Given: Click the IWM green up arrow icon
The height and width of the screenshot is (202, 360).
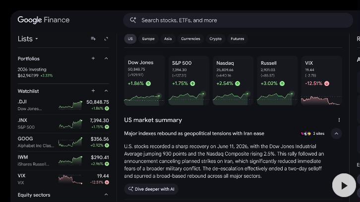Looking at the screenshot, I should point(107,164).
